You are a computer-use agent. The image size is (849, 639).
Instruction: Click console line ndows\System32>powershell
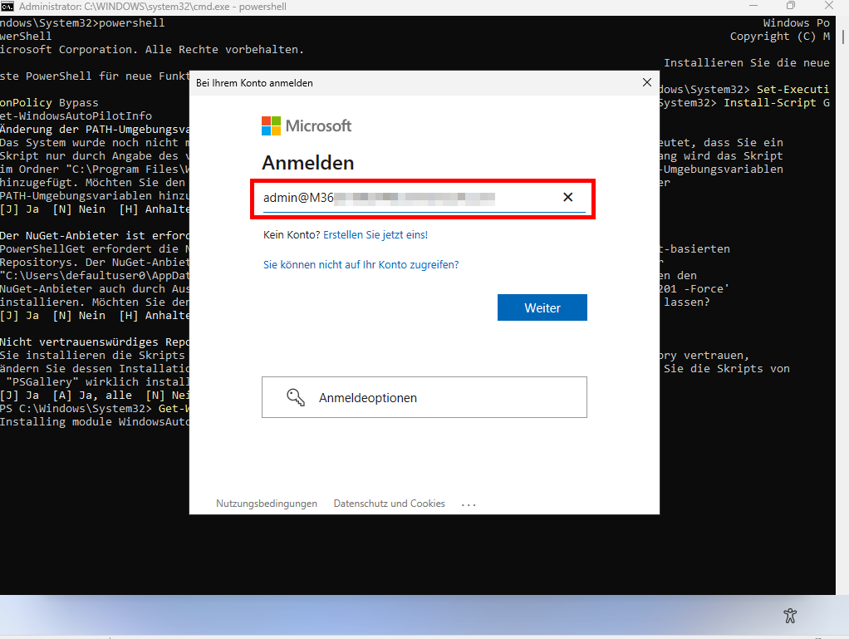click(82, 22)
